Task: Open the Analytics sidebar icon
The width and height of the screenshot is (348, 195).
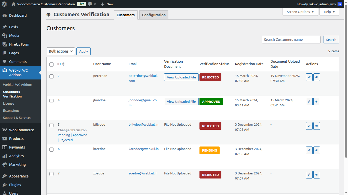Action: pos(5,156)
